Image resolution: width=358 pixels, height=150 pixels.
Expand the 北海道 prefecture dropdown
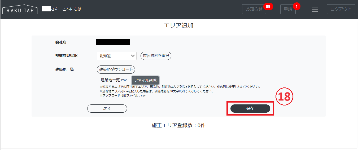click(x=117, y=56)
